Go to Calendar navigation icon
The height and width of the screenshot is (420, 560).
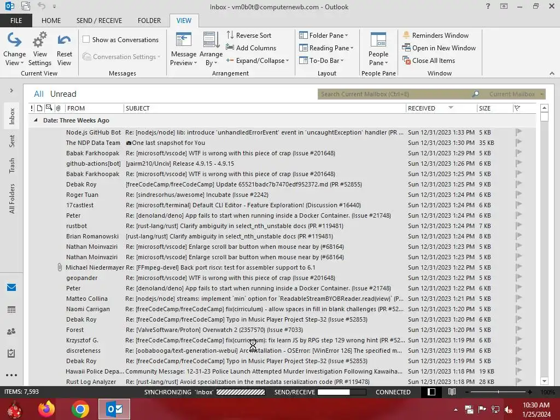(11, 310)
